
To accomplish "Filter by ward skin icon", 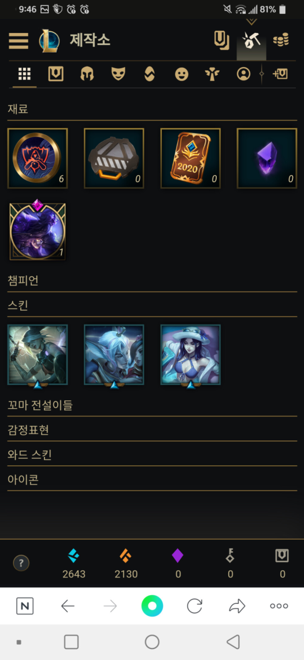I will [212, 74].
